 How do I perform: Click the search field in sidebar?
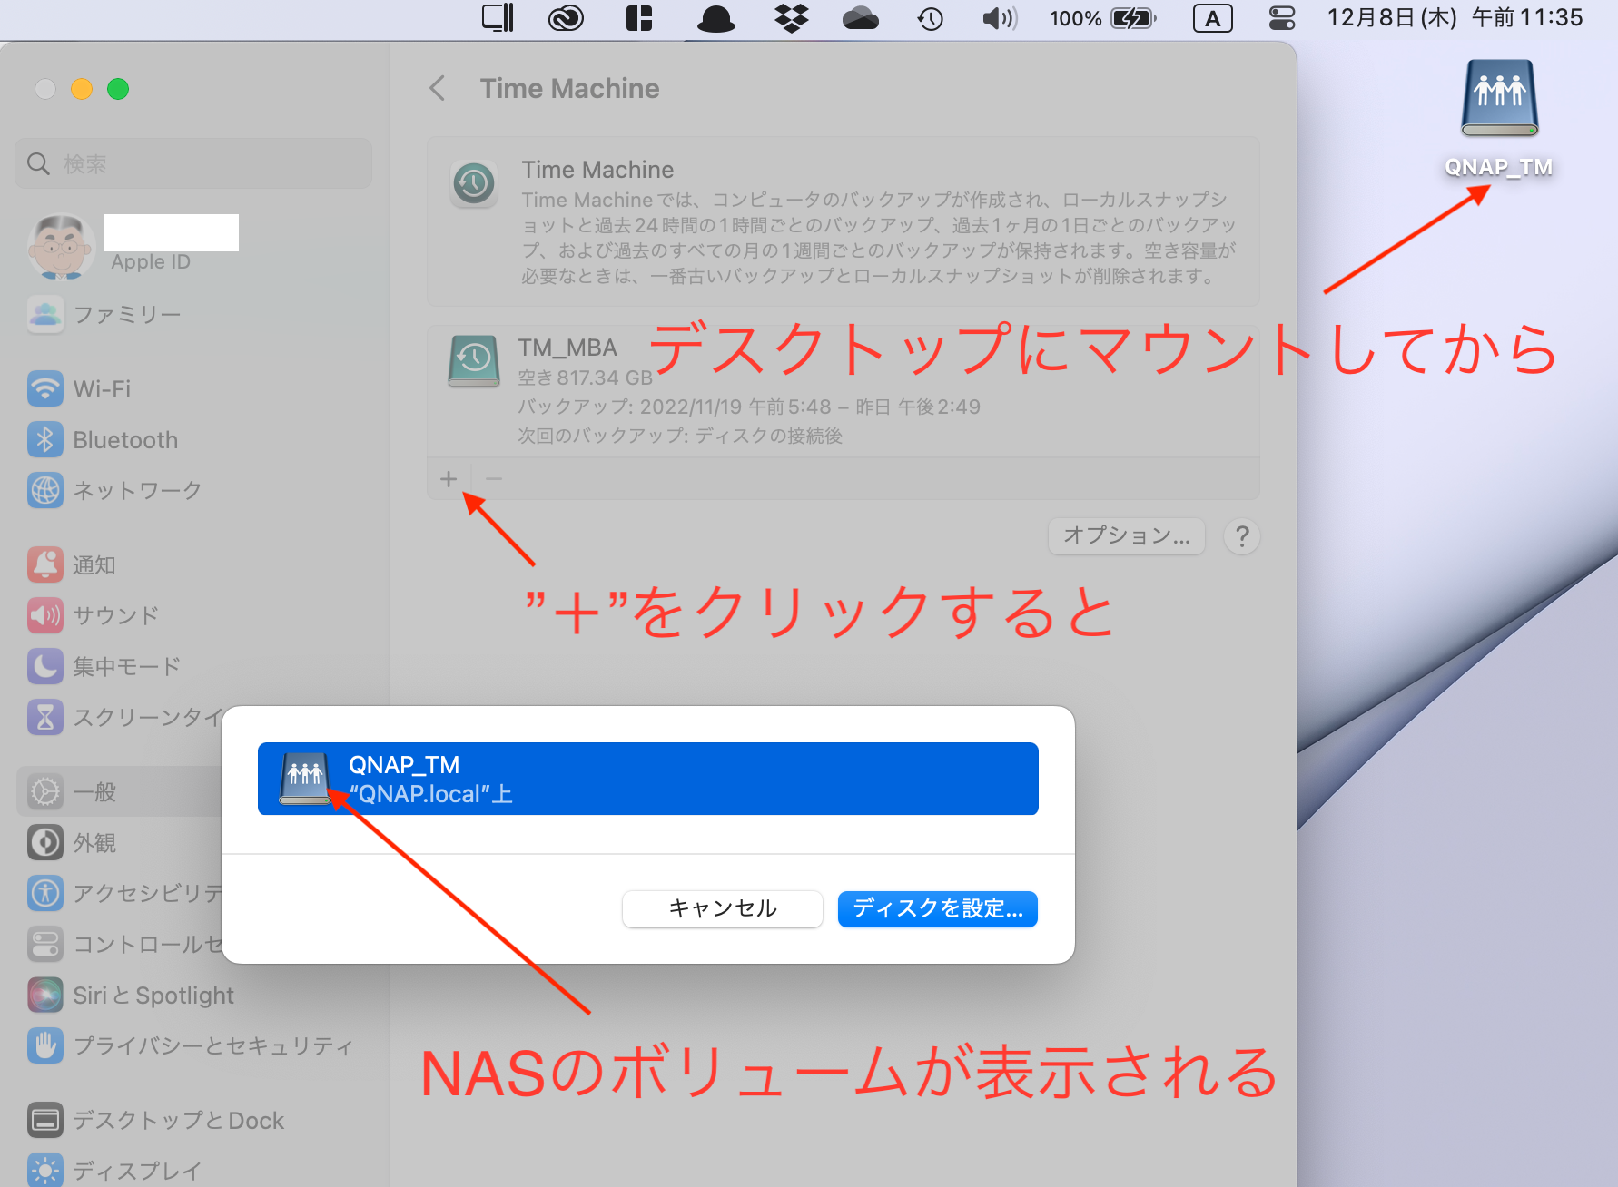193,163
